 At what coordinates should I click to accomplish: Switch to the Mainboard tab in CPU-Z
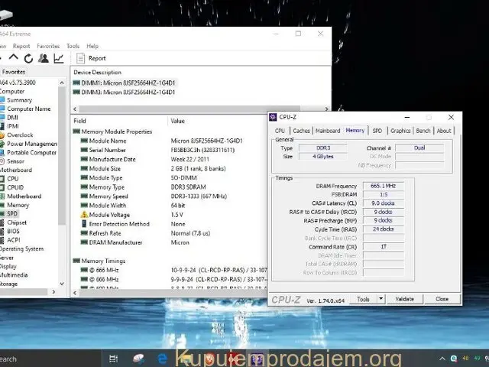[x=328, y=131]
